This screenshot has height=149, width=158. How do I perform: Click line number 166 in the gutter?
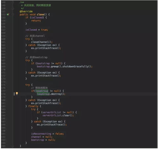[x=3, y=57]
